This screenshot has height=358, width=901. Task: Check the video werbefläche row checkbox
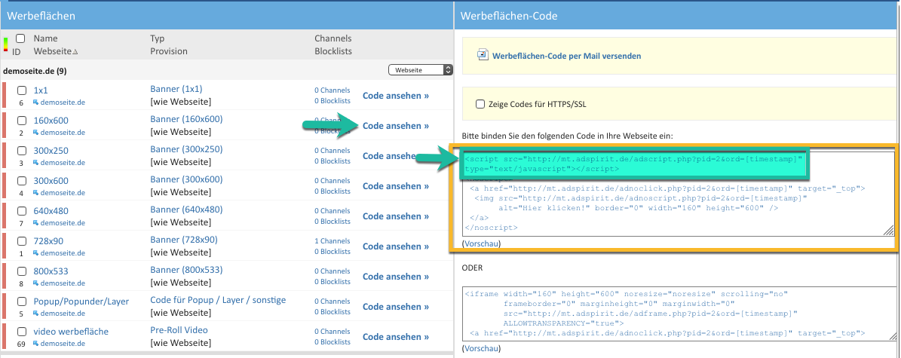22,332
